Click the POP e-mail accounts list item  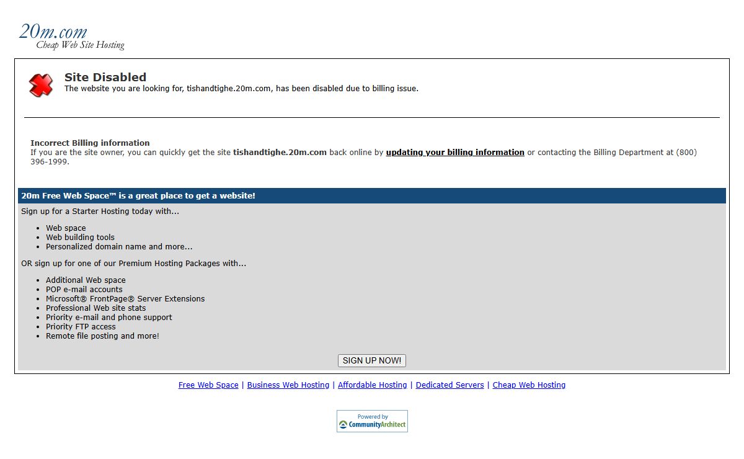tap(84, 289)
